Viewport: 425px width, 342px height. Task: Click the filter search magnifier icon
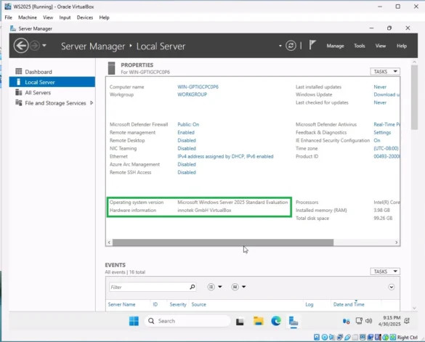(x=193, y=287)
